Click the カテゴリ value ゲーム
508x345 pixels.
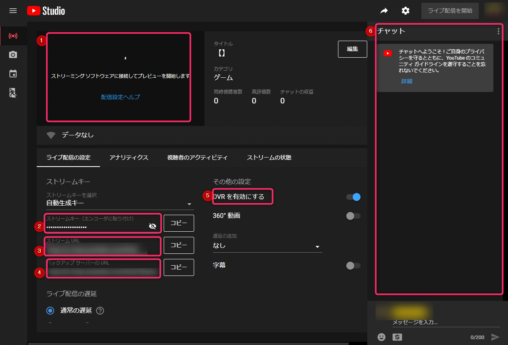[223, 77]
